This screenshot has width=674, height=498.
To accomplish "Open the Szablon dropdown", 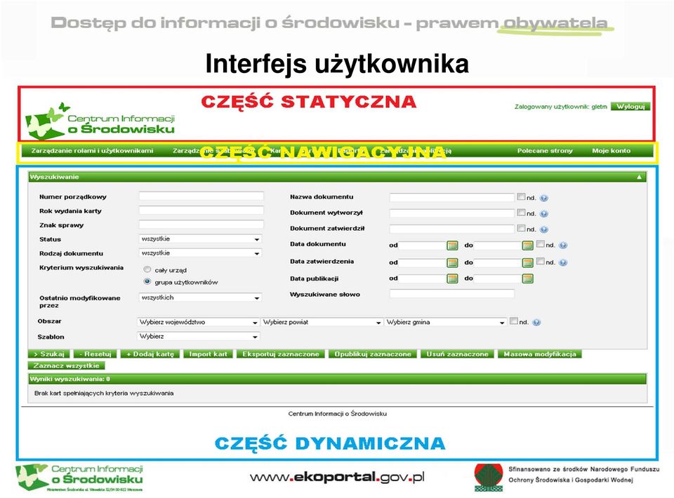I will 198,337.
